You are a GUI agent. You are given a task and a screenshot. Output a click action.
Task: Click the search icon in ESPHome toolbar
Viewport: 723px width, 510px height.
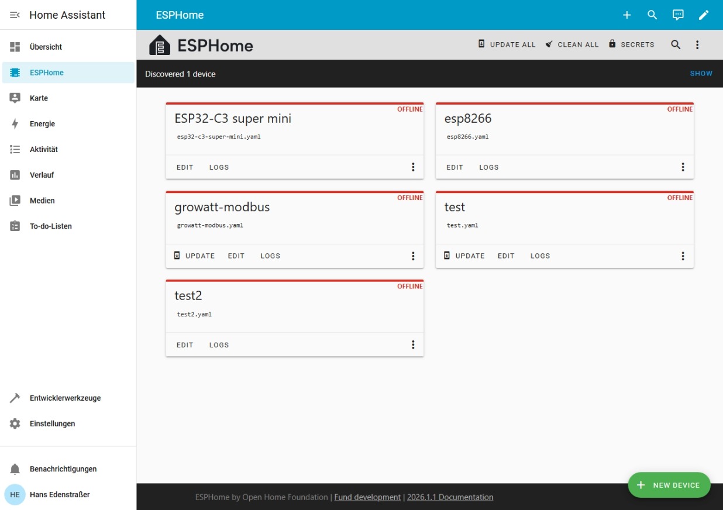click(676, 44)
